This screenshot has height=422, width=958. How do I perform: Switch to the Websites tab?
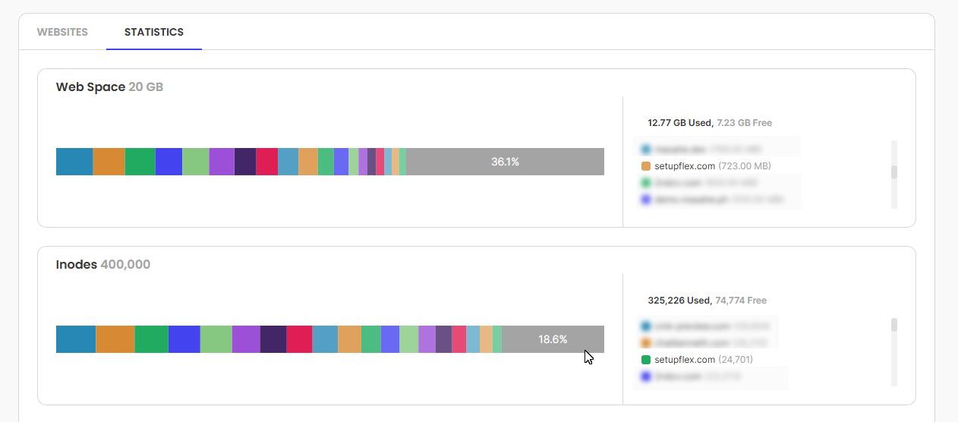62,32
